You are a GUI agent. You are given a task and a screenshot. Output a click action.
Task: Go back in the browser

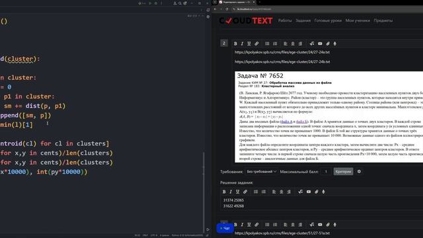pyautogui.click(x=215, y=9)
